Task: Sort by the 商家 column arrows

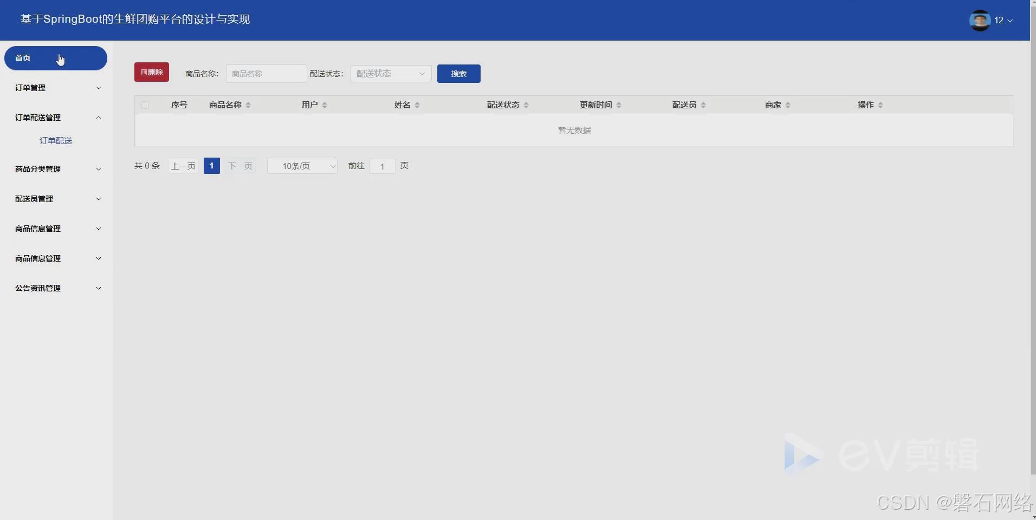Action: [x=788, y=105]
